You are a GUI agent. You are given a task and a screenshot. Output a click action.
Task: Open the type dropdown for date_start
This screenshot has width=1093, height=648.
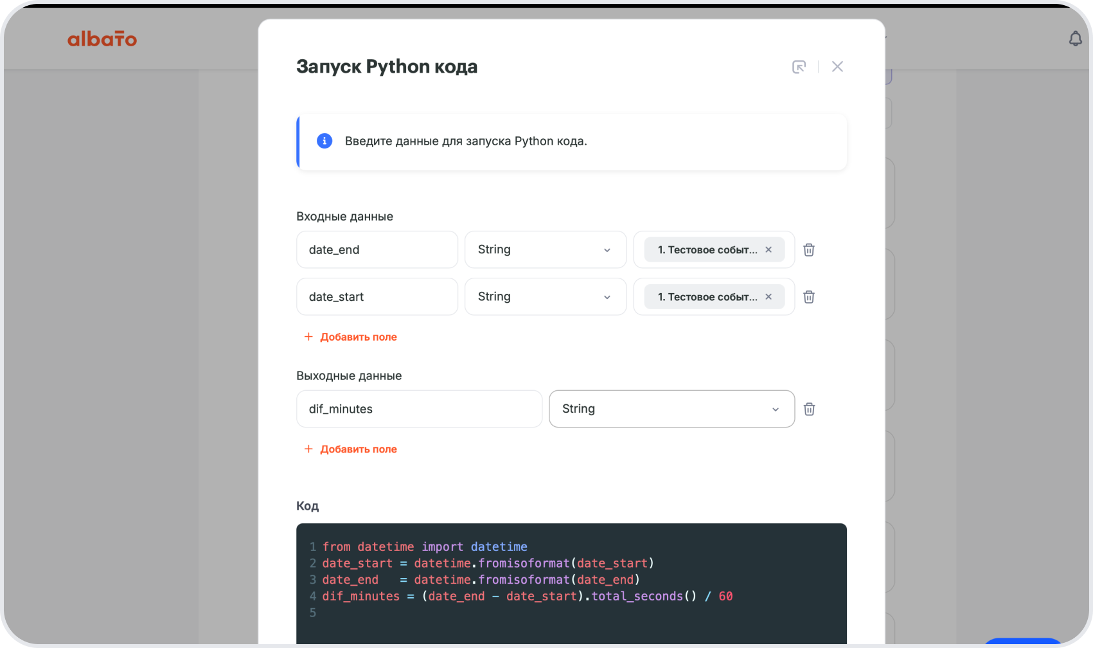[x=545, y=297]
